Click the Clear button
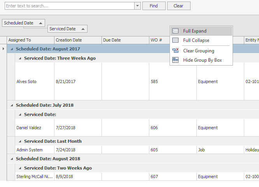259x187 pixels. click(x=179, y=6)
